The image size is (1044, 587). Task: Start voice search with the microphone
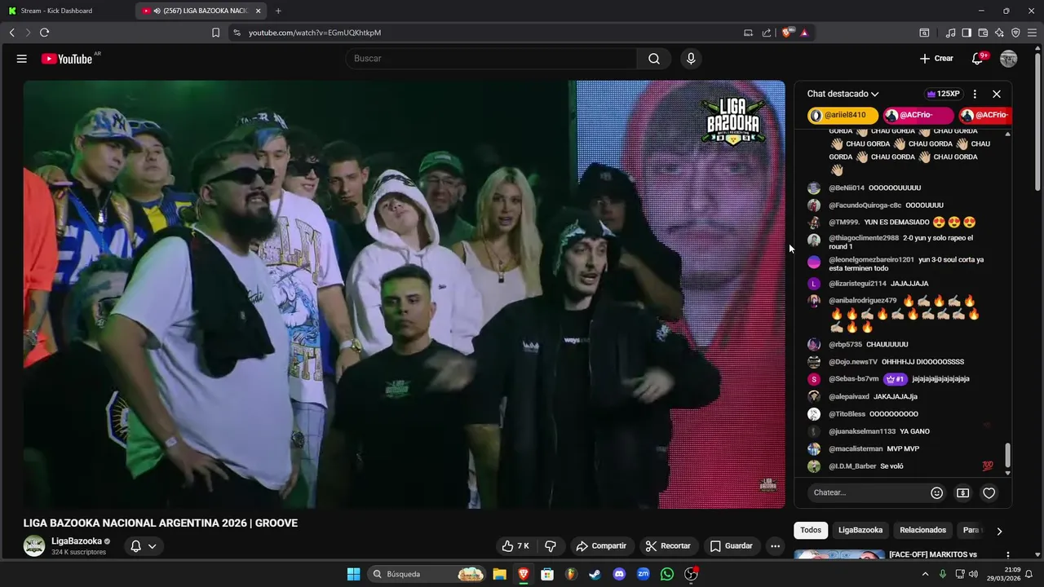click(691, 59)
